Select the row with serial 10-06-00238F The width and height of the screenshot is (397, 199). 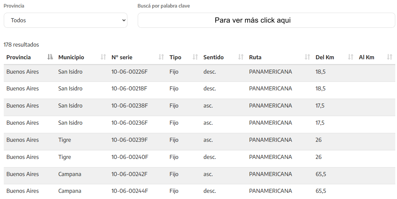click(129, 105)
